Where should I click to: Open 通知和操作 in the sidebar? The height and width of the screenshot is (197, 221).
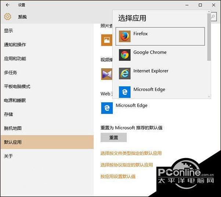click(47, 45)
